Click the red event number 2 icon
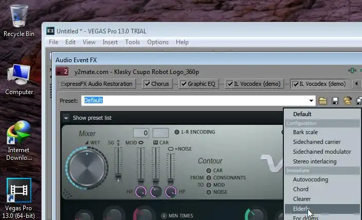 62,71
